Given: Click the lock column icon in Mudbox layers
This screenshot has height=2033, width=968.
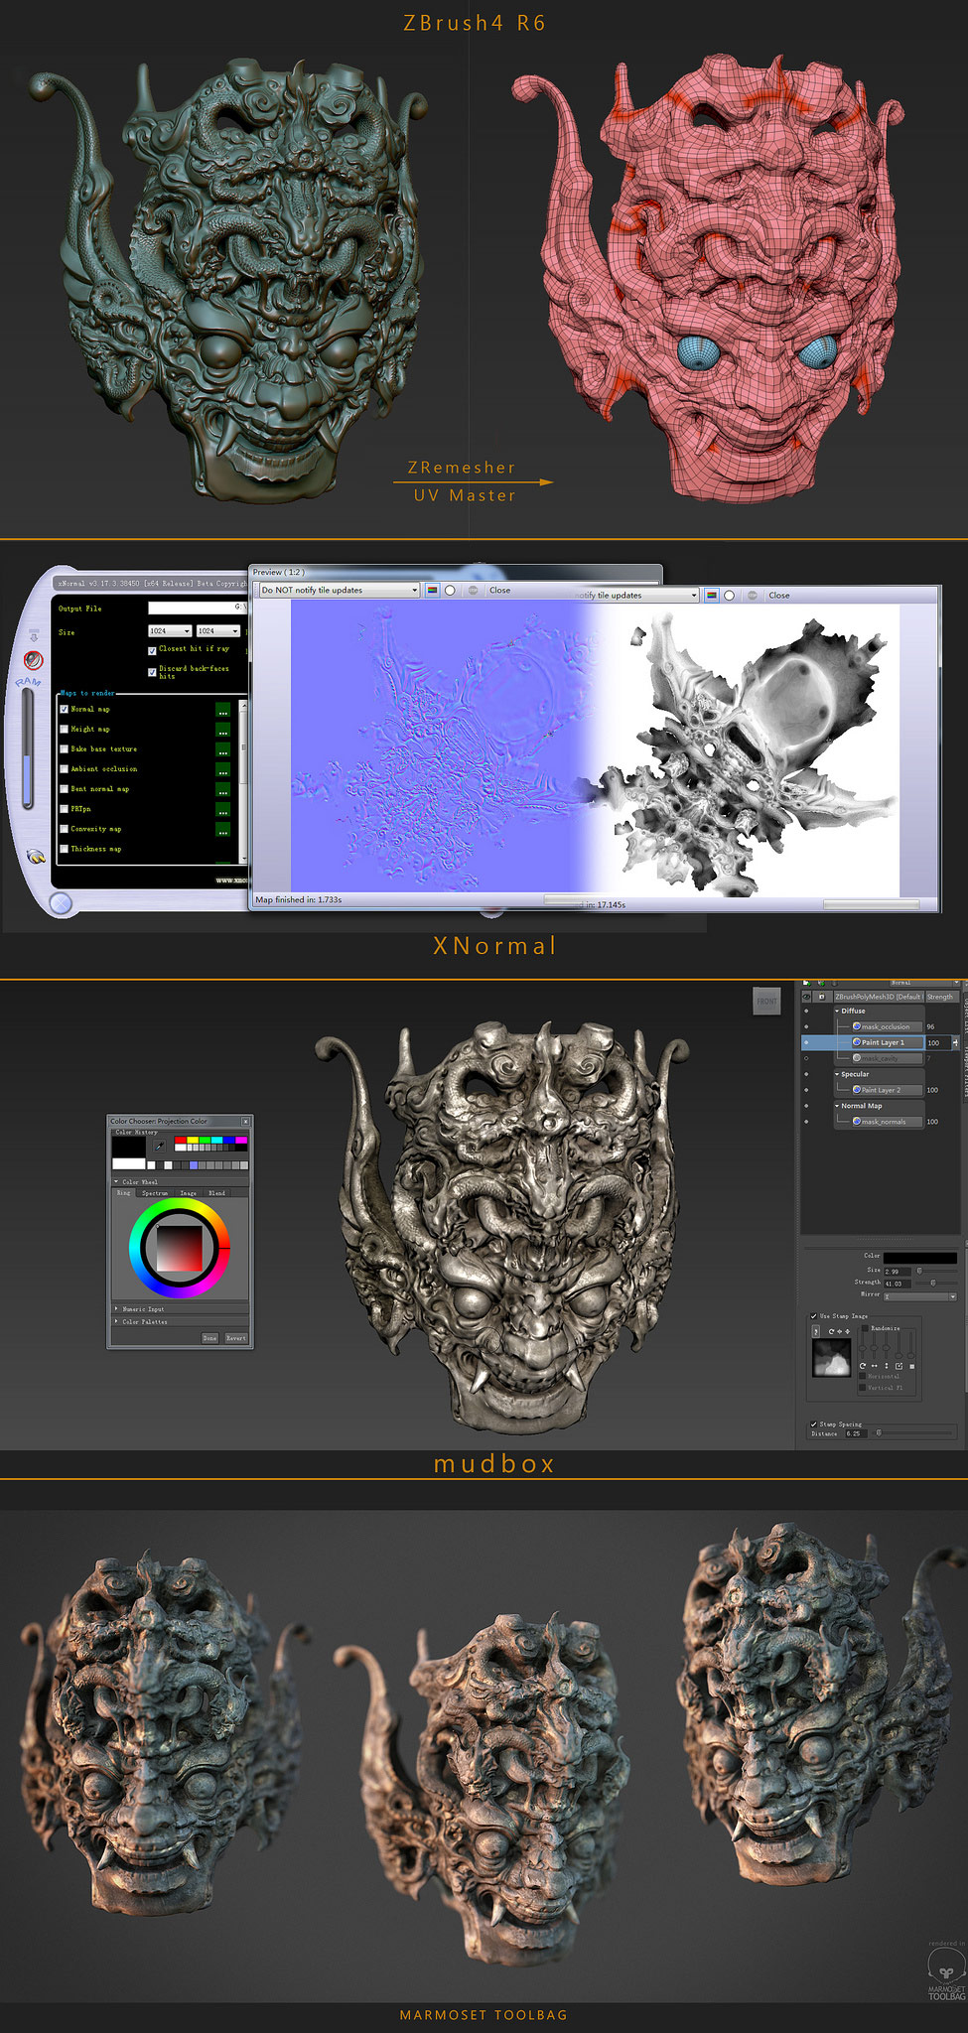Looking at the screenshot, I should (x=821, y=997).
